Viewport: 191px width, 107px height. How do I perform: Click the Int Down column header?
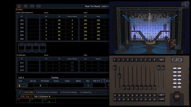click(45, 81)
